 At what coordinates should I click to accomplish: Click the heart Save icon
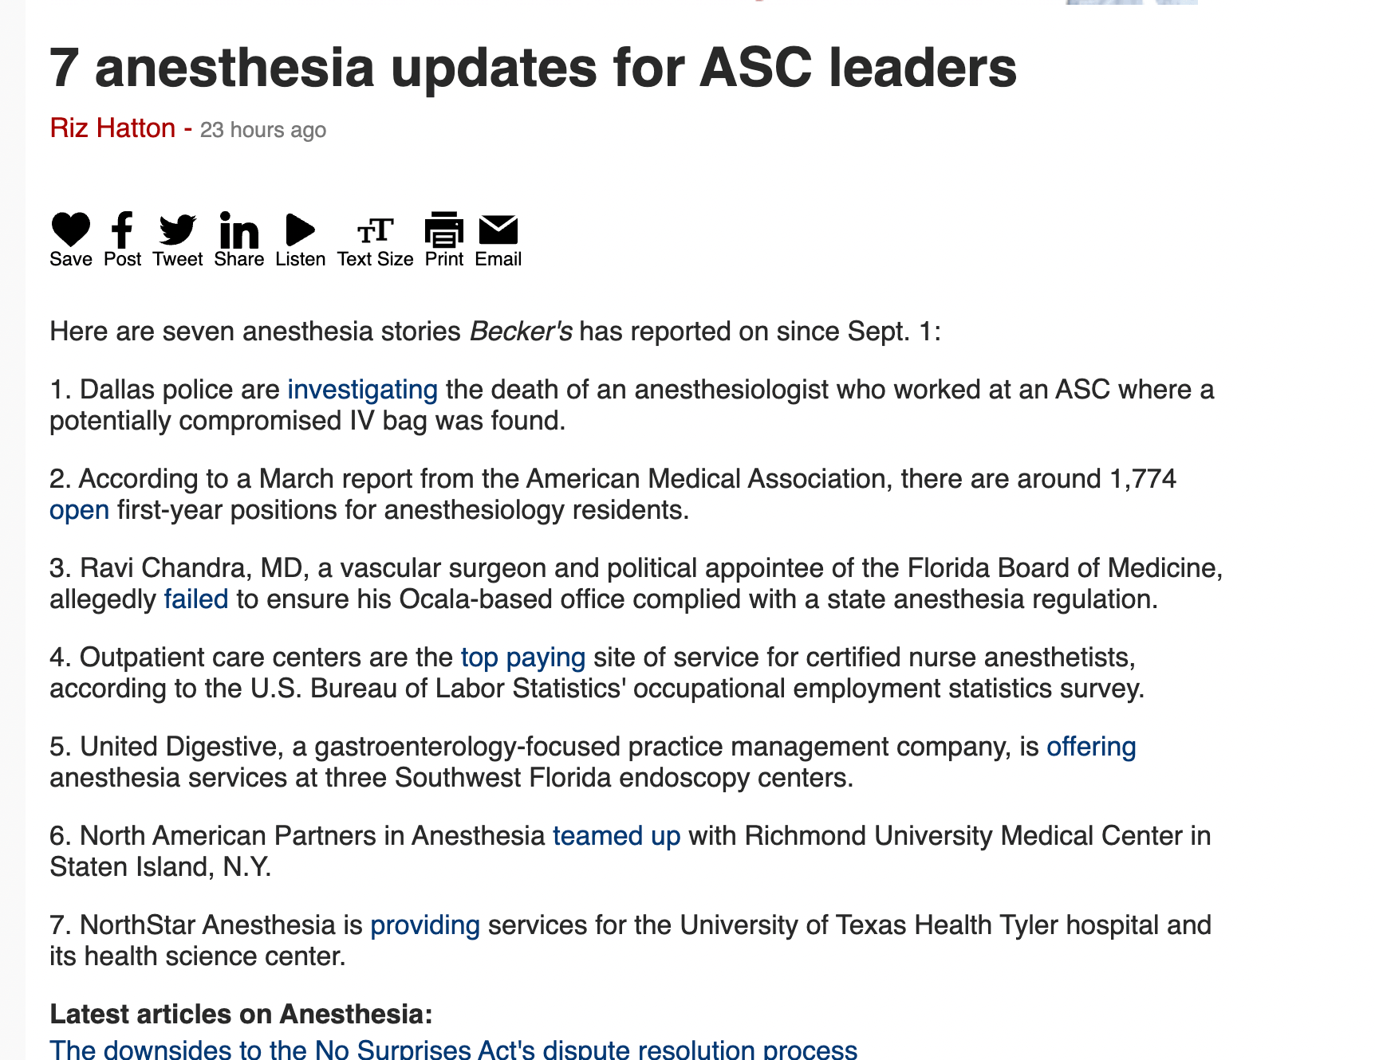(71, 230)
